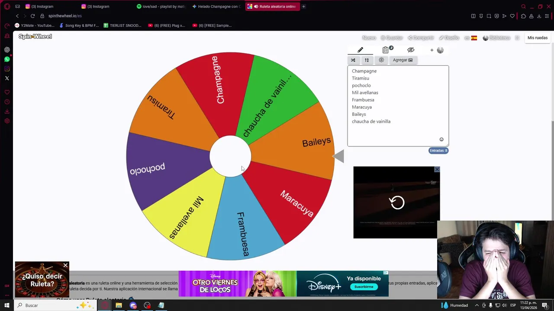Image resolution: width=554 pixels, height=311 pixels.
Task: Open the es language selector
Action: 470,38
